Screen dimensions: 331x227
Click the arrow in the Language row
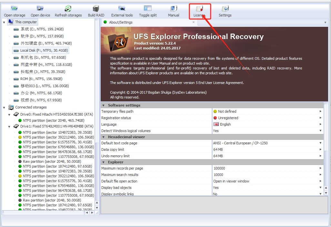coord(320,124)
